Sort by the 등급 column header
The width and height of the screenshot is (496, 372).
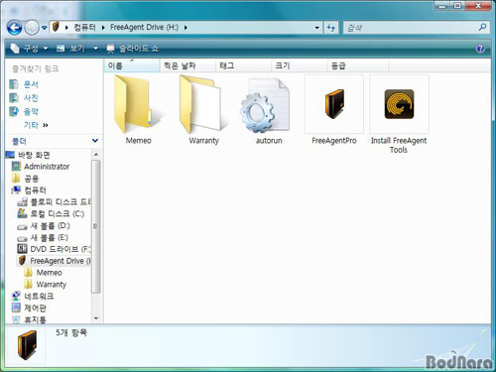click(358, 65)
